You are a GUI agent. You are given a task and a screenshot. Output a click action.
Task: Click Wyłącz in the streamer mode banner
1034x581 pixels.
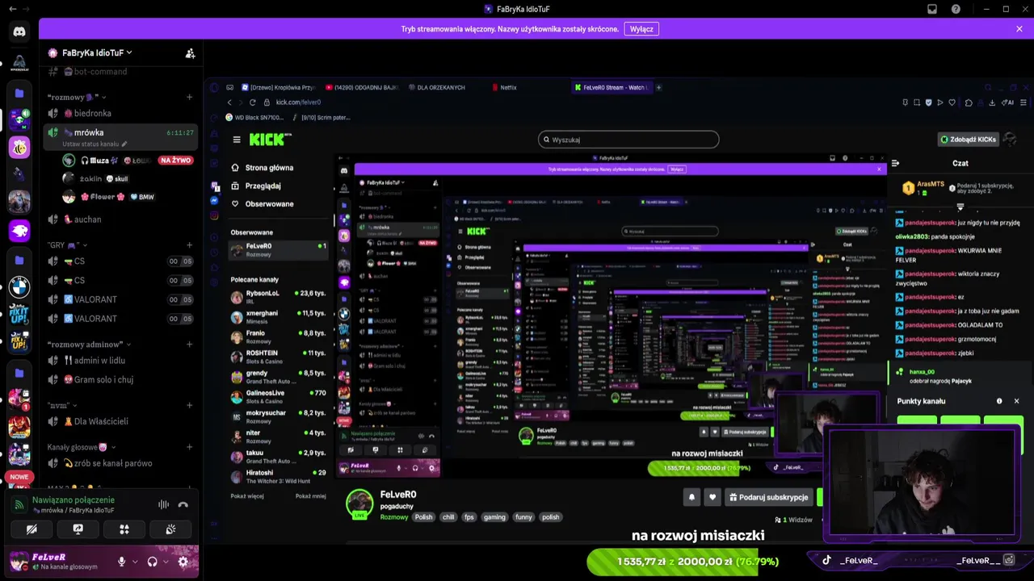641,29
